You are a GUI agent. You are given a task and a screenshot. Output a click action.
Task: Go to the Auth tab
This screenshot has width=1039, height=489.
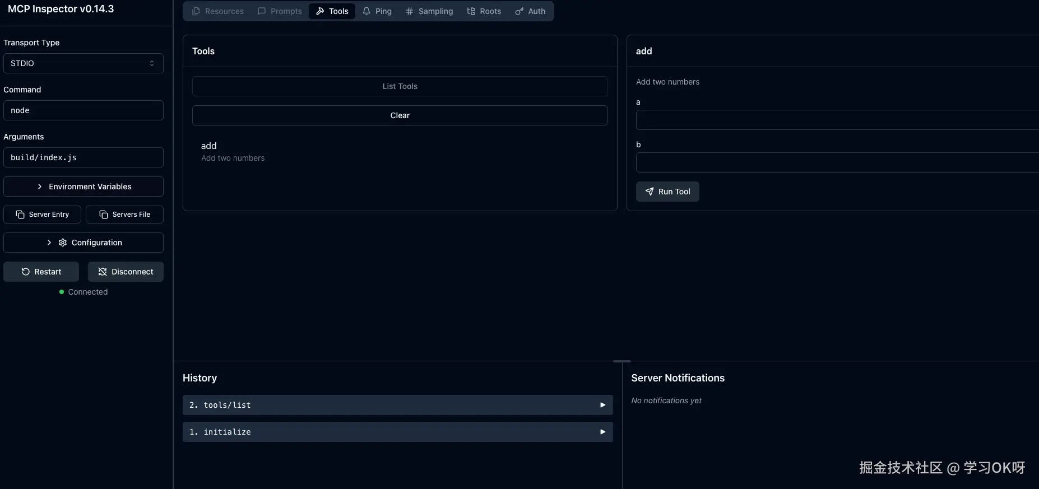(530, 11)
